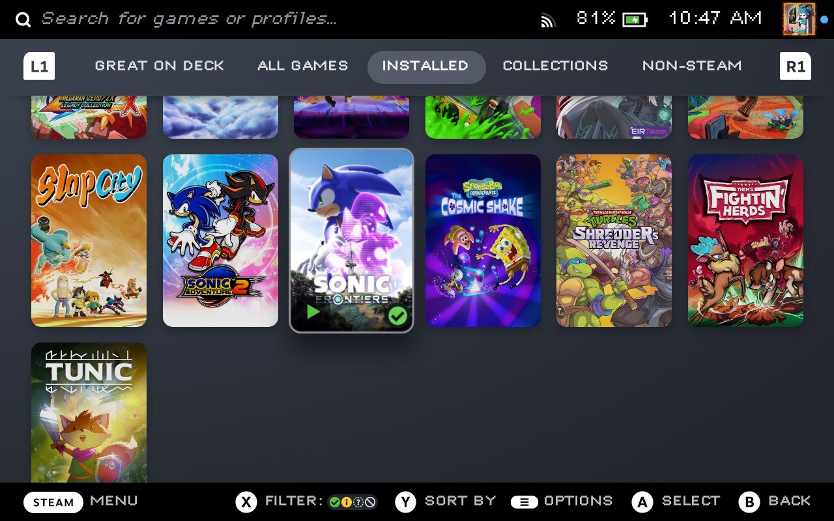Click the verified checkmark badge on Sonic Frontiers

[x=397, y=316]
